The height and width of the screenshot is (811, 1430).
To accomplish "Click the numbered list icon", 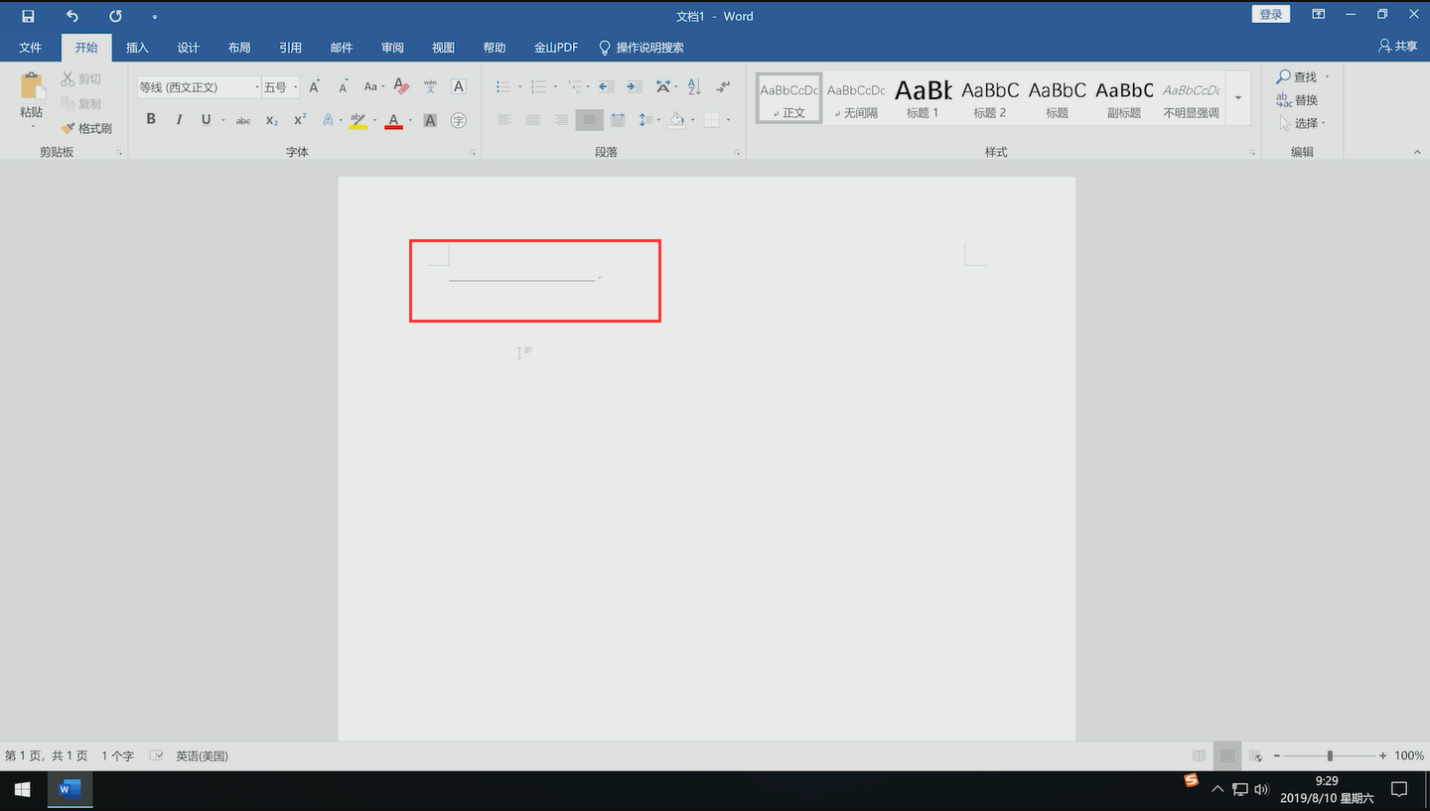I will pyautogui.click(x=539, y=87).
